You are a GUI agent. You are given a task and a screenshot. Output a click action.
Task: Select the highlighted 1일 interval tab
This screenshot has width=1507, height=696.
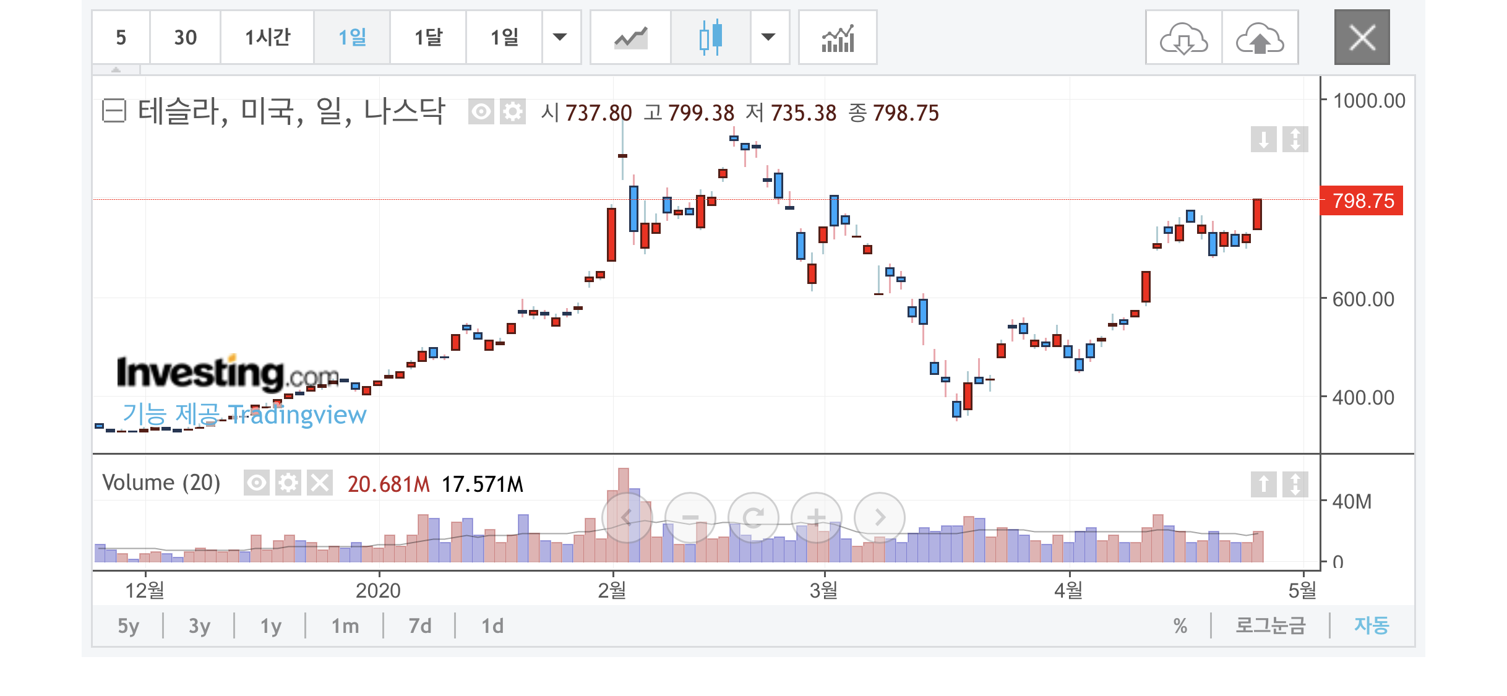click(x=352, y=37)
